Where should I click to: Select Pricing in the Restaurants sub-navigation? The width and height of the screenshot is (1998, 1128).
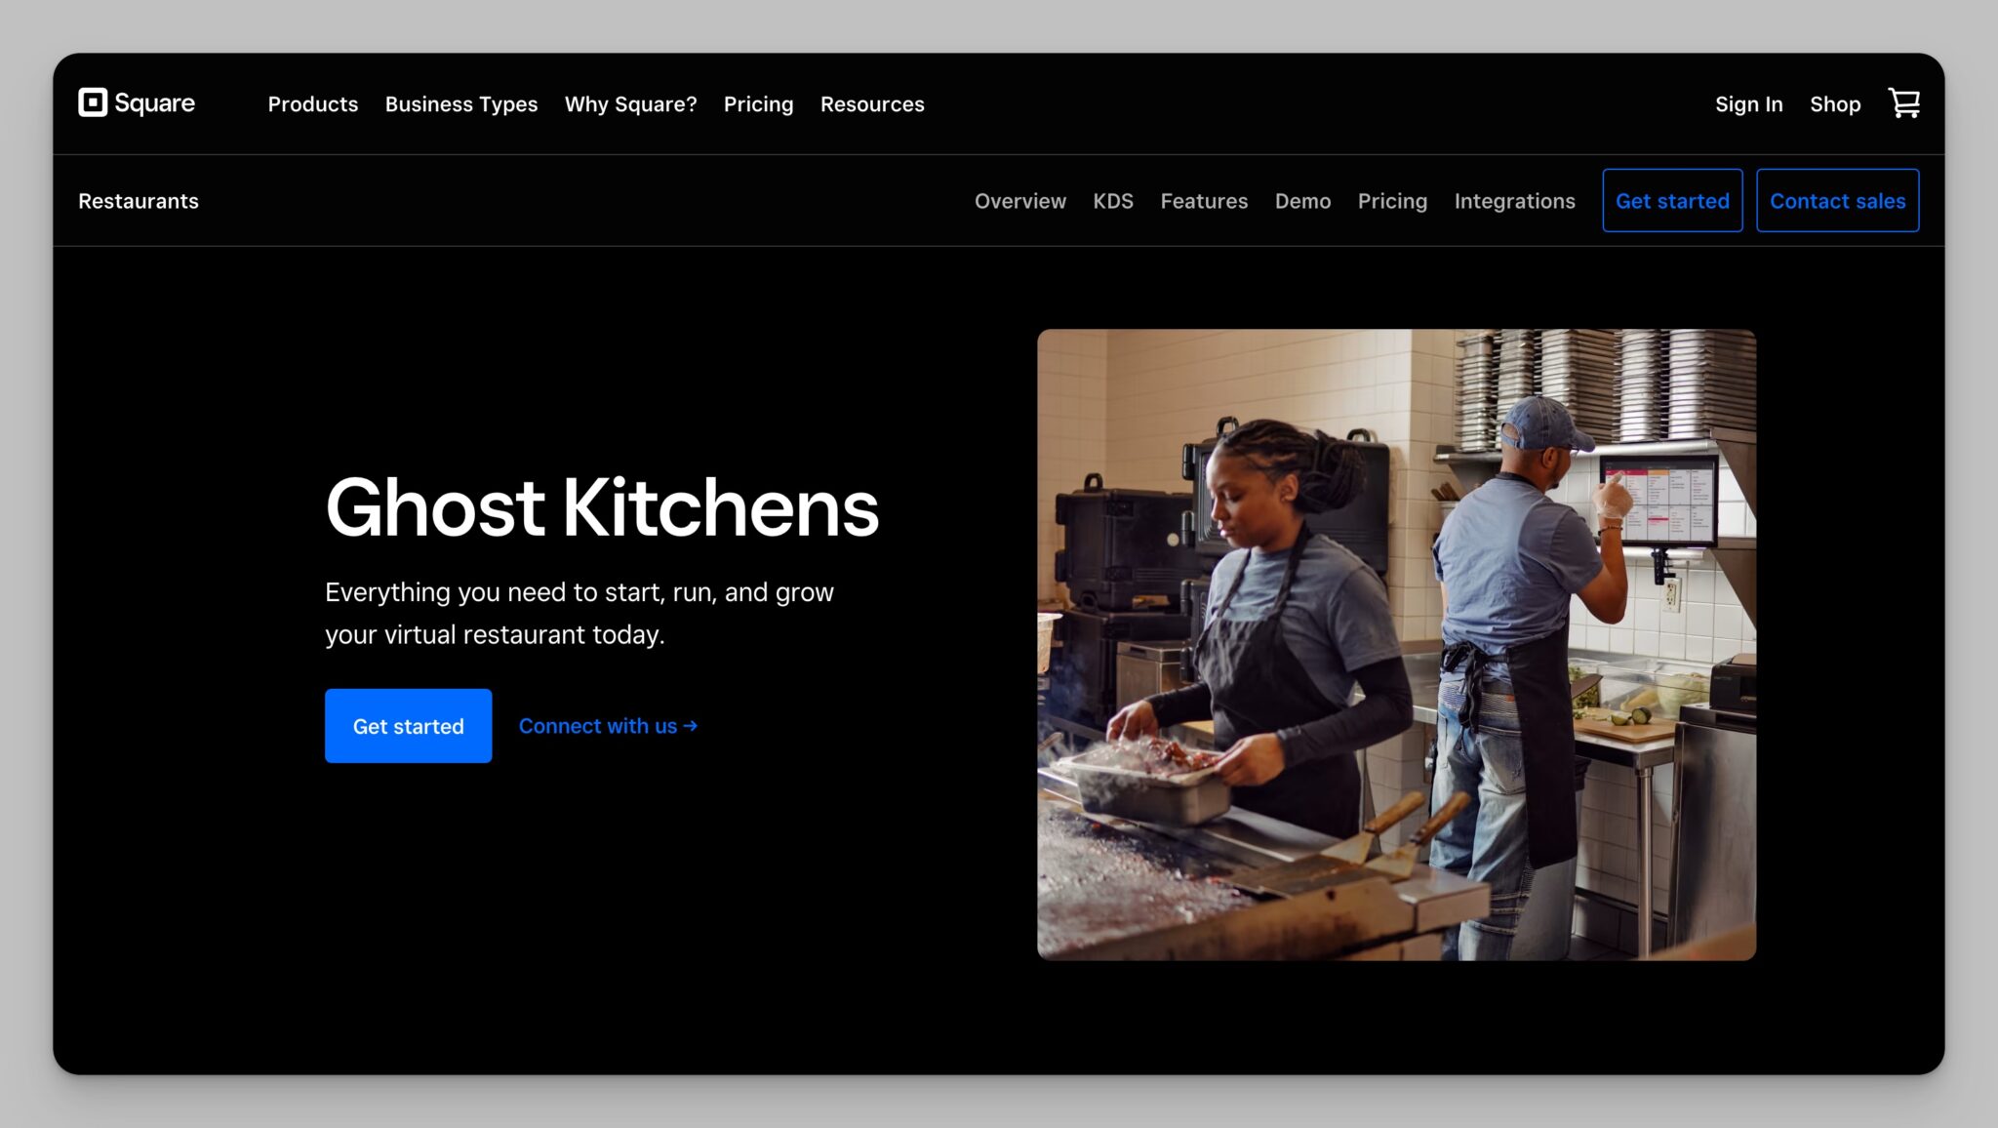point(1392,200)
